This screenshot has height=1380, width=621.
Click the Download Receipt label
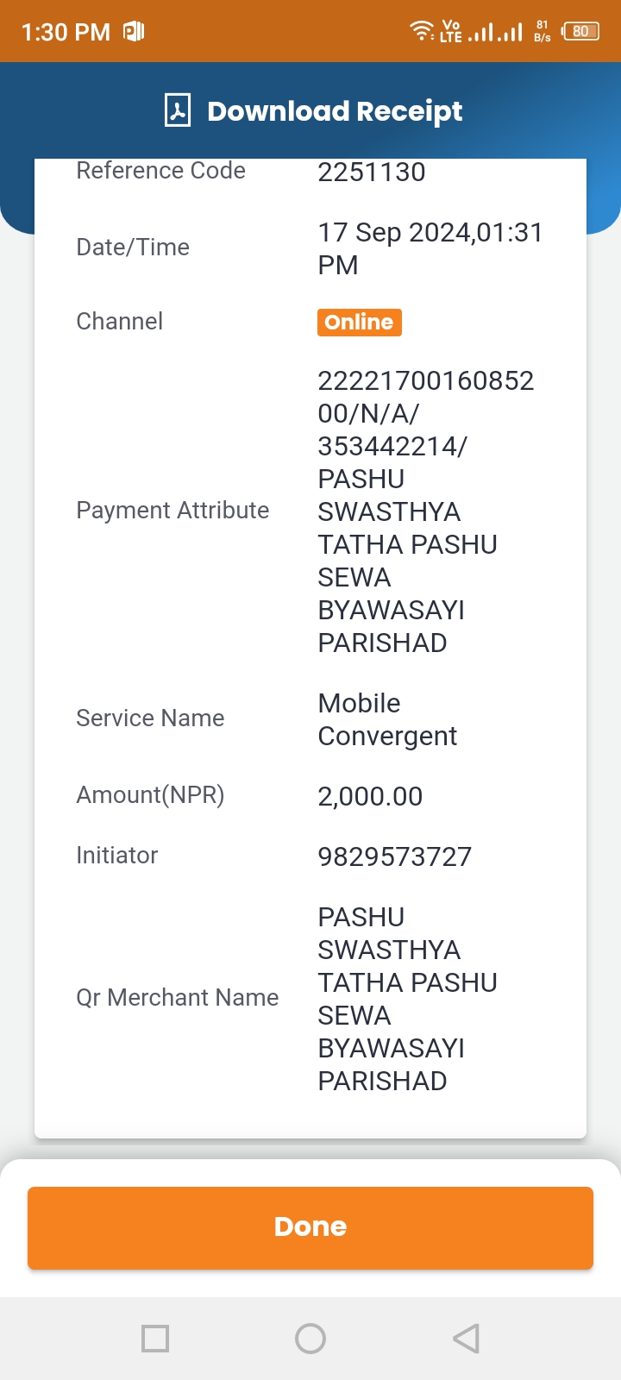pyautogui.click(x=335, y=111)
